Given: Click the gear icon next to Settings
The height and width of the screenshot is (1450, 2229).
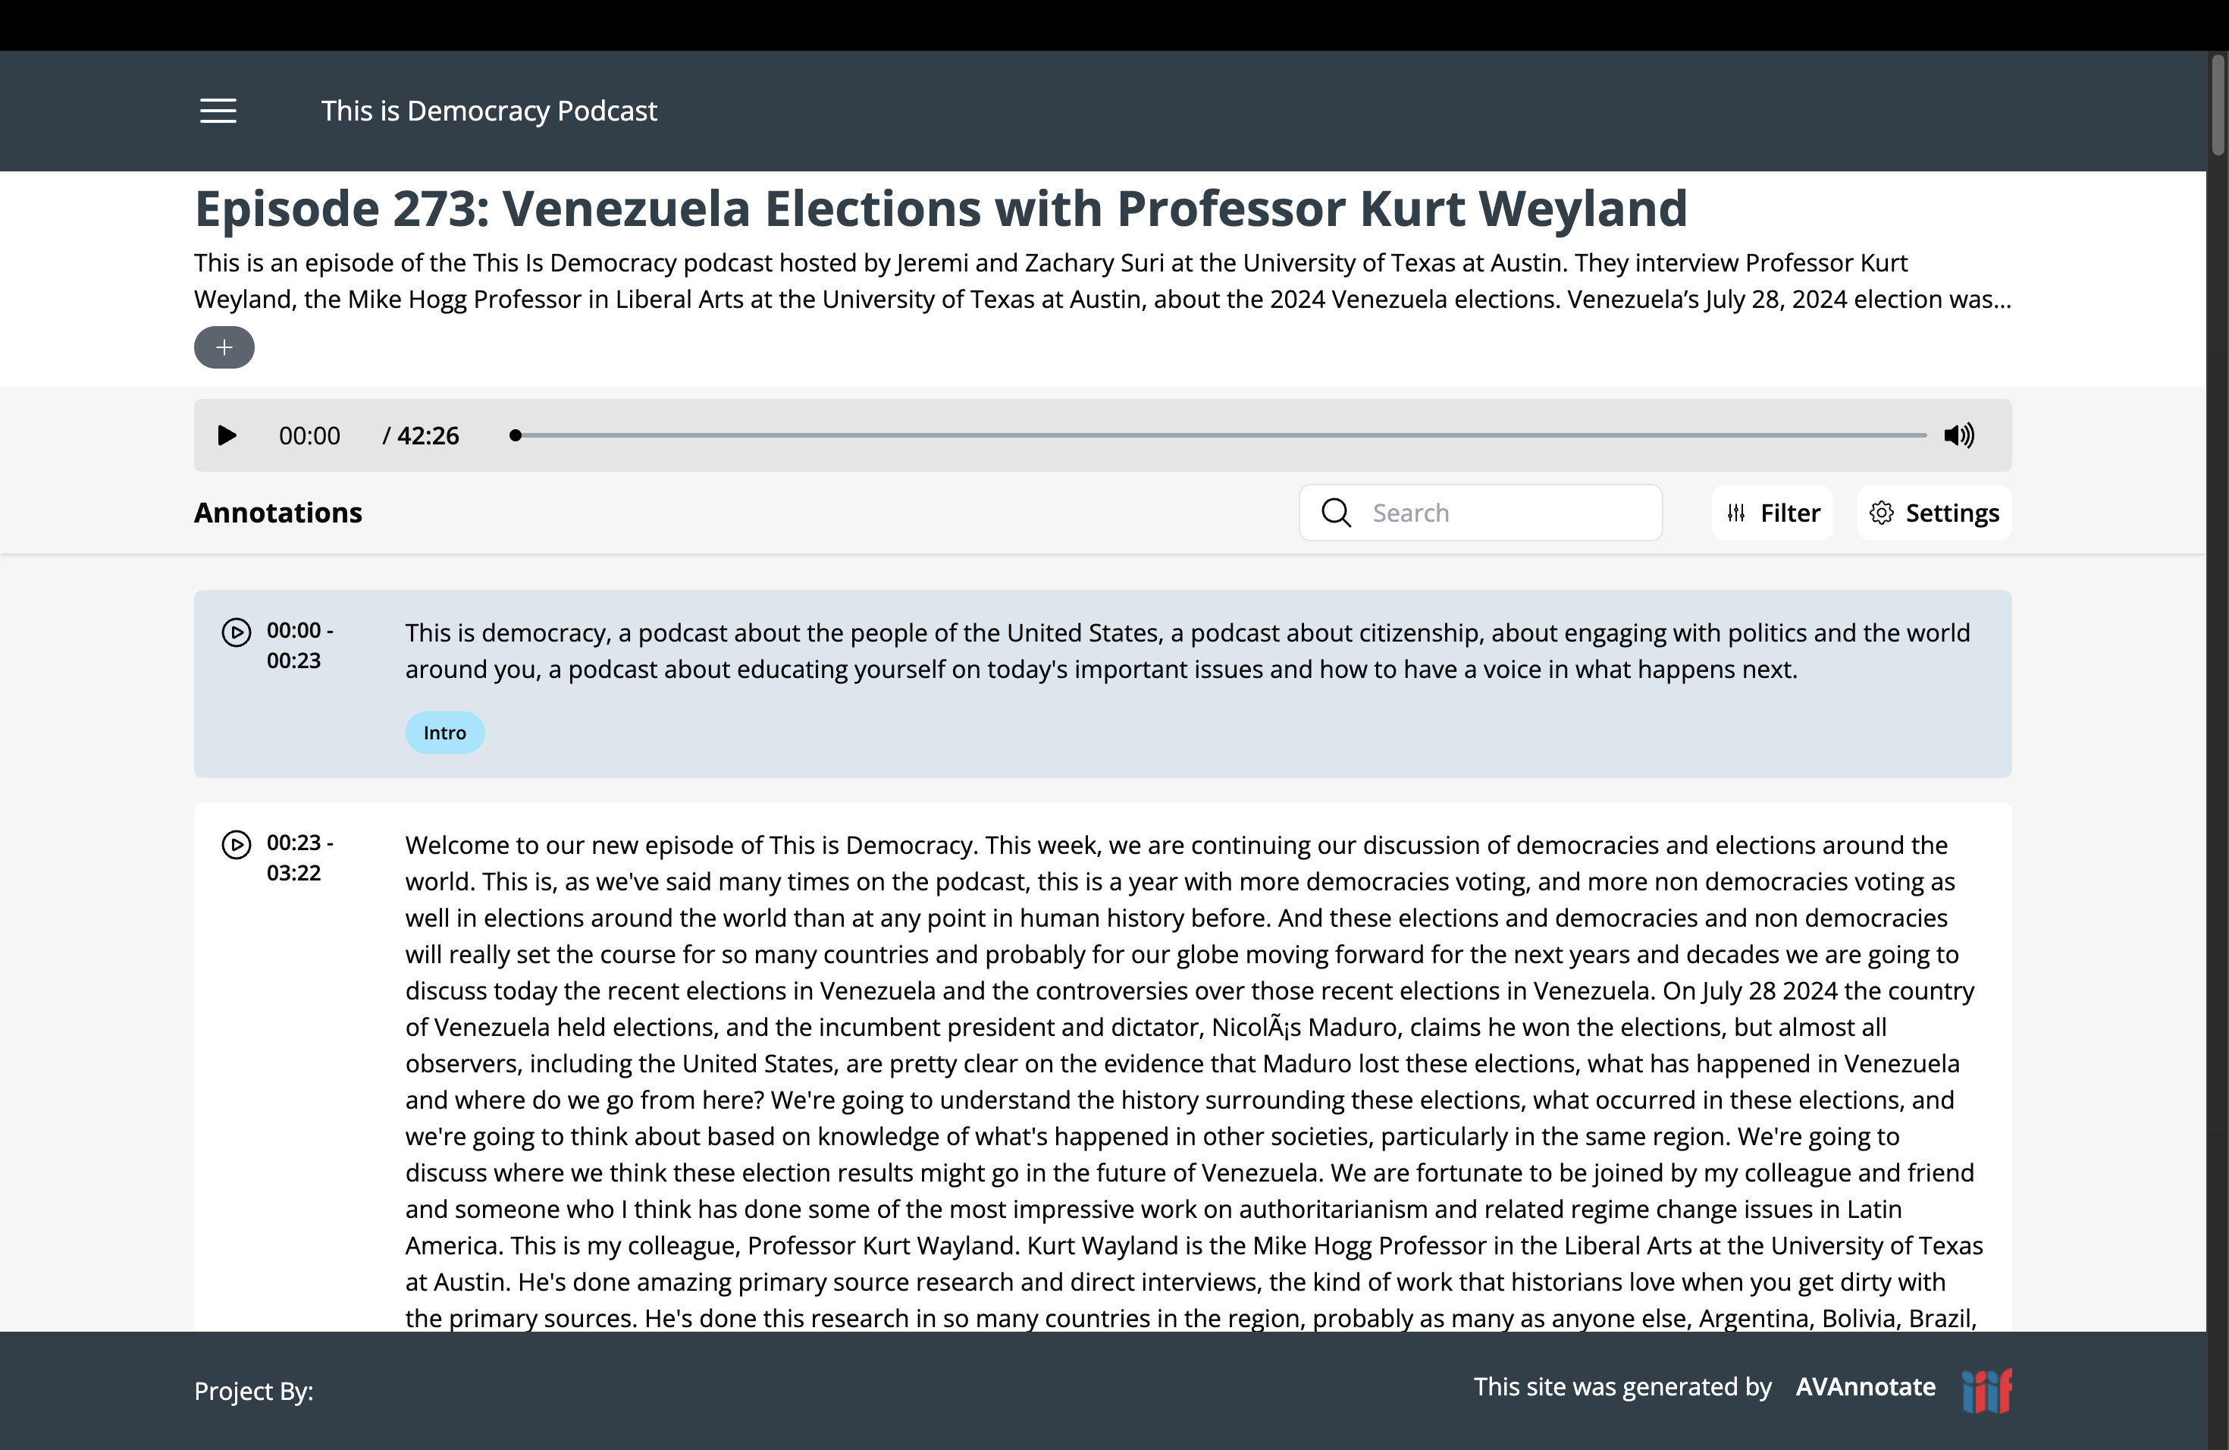Looking at the screenshot, I should (x=1882, y=513).
